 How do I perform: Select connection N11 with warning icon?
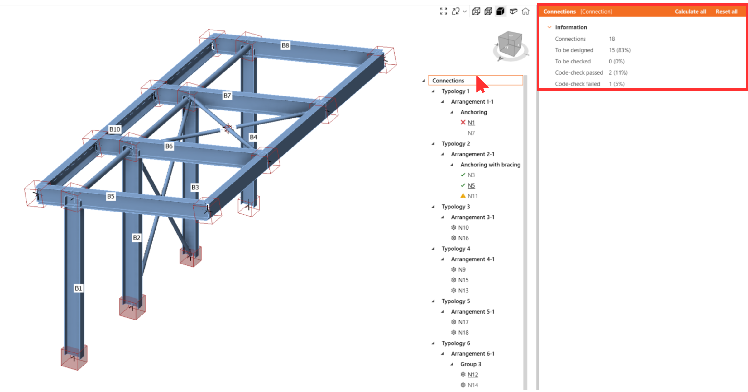point(472,196)
